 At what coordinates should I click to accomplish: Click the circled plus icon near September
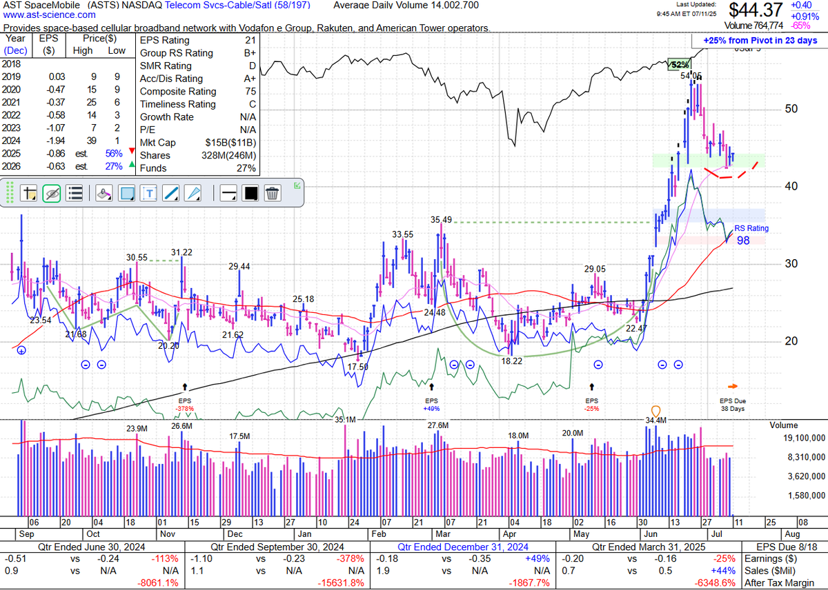coord(21,351)
